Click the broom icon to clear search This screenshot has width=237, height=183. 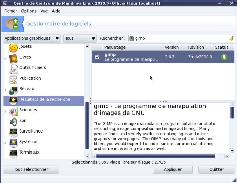[x=231, y=38]
